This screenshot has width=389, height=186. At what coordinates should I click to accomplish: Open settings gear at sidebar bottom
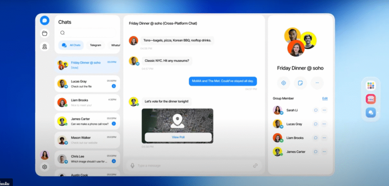click(45, 167)
